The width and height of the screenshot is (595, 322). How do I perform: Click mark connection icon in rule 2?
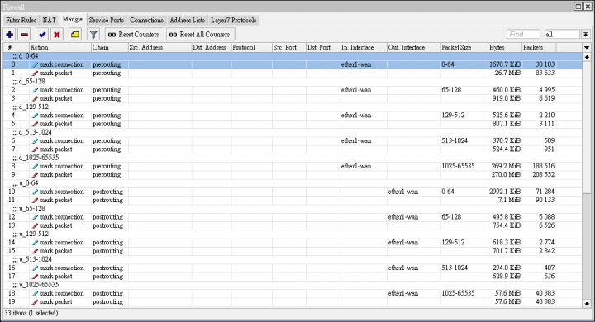click(x=35, y=90)
